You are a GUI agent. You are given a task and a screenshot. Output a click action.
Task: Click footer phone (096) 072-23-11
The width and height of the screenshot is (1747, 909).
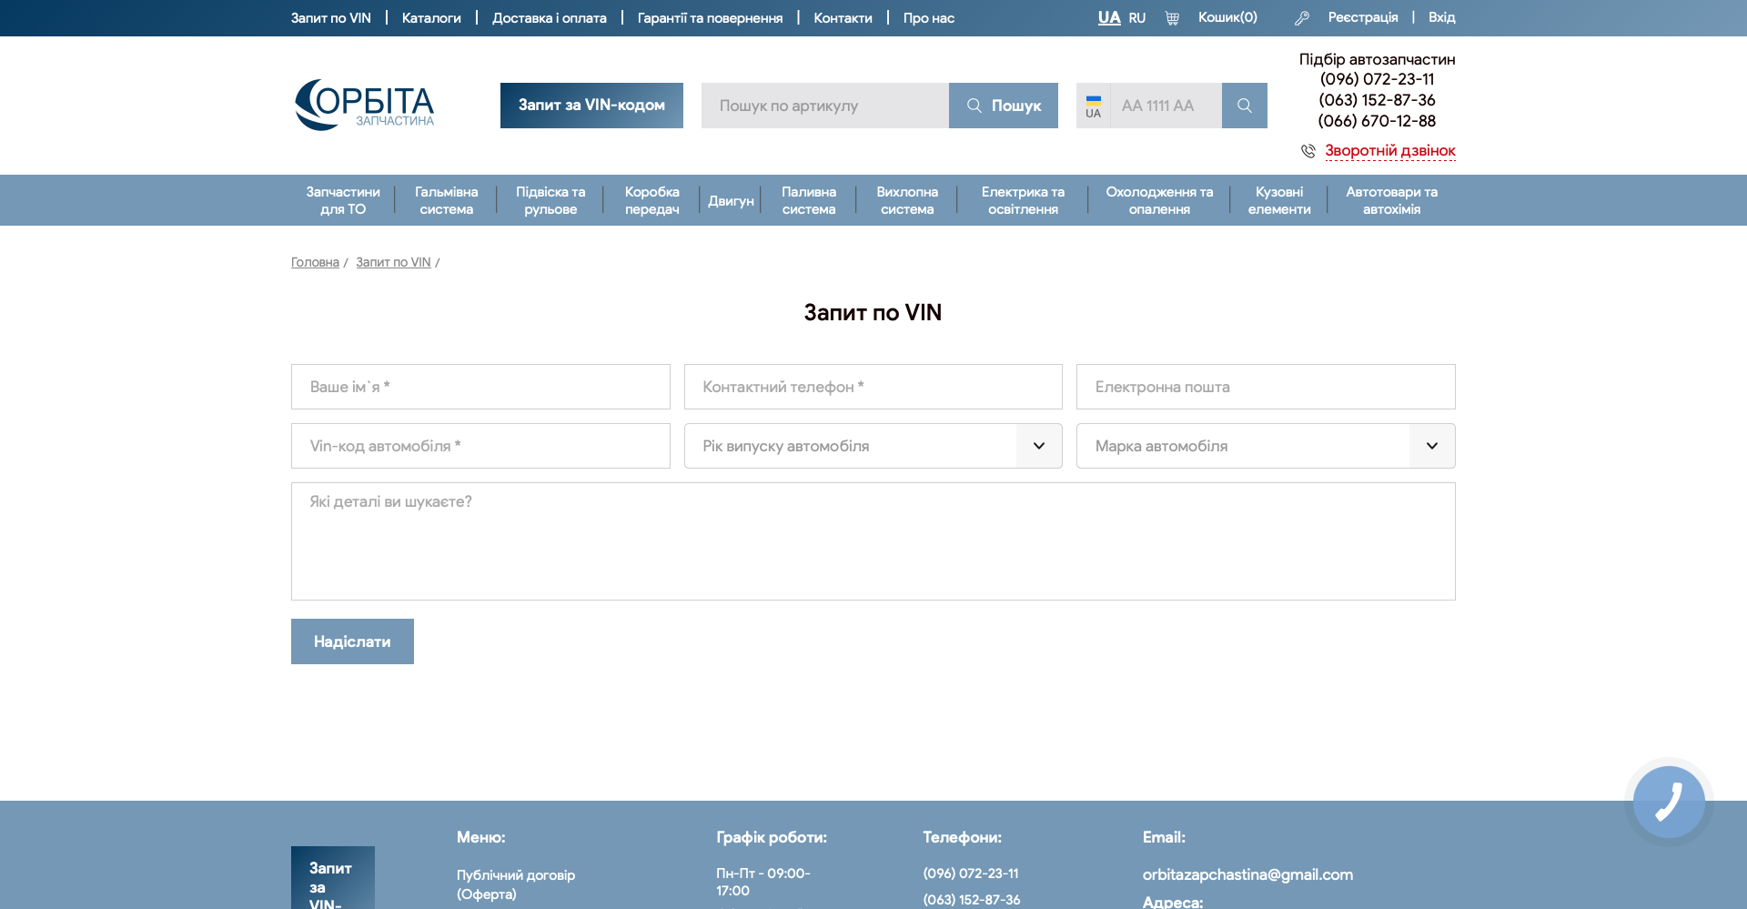tap(971, 874)
